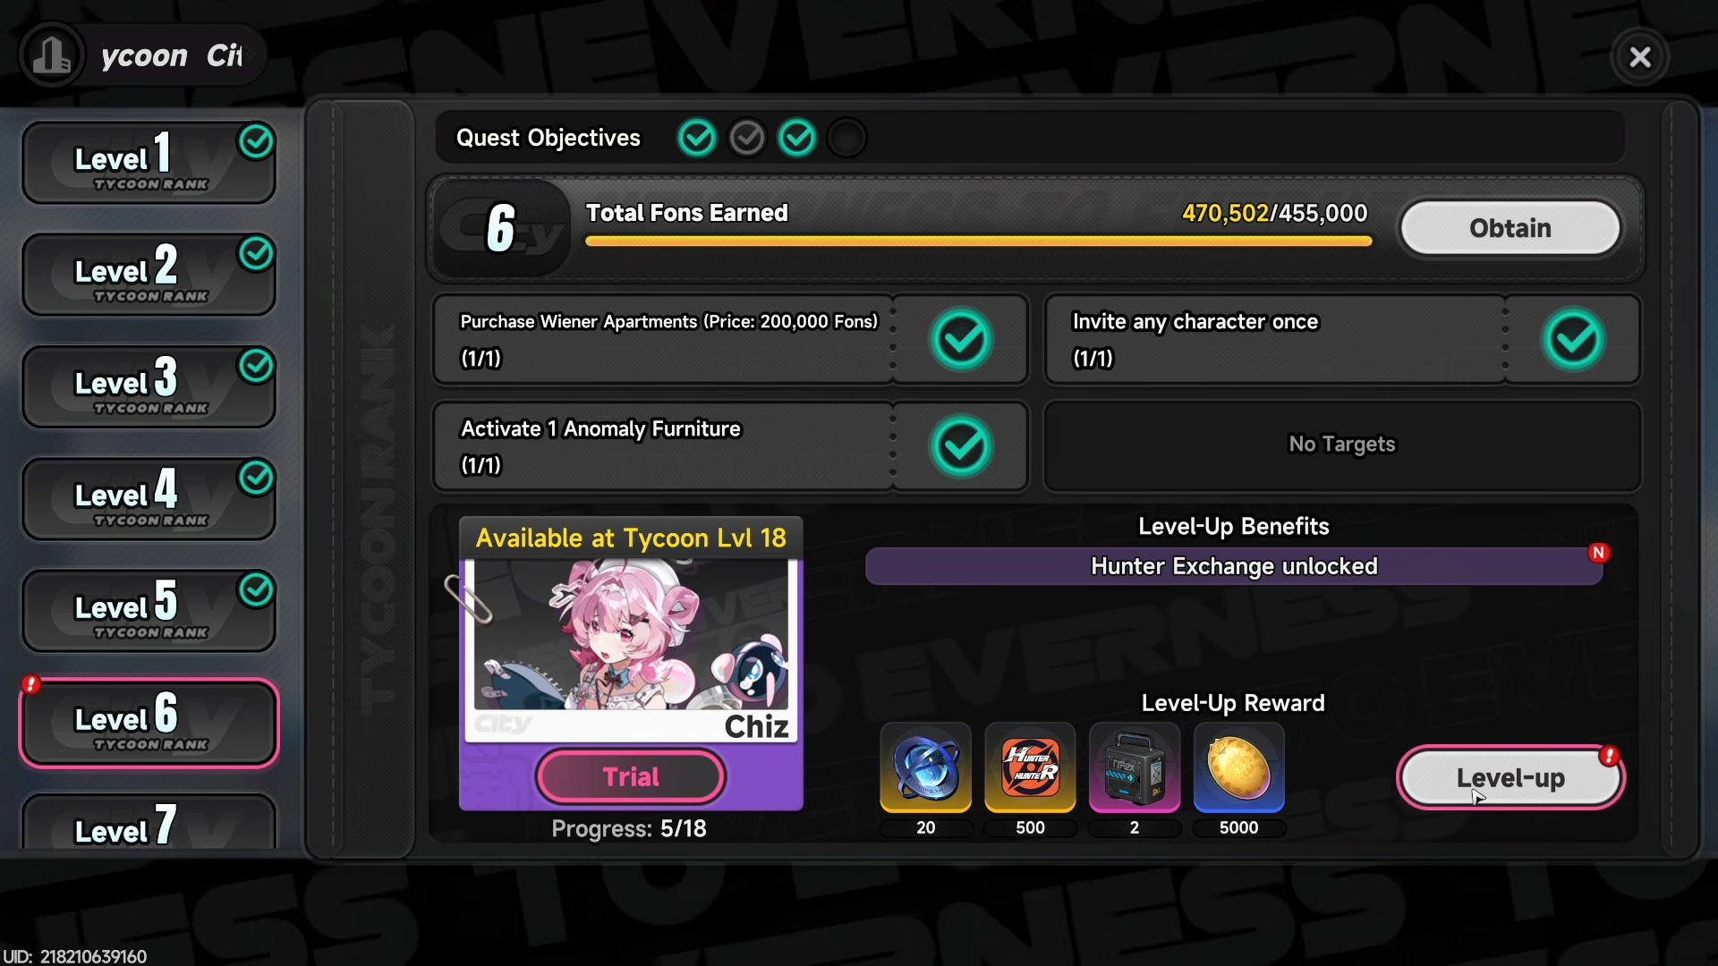1718x966 pixels.
Task: Start the Chiz character Trial
Action: pyautogui.click(x=630, y=776)
